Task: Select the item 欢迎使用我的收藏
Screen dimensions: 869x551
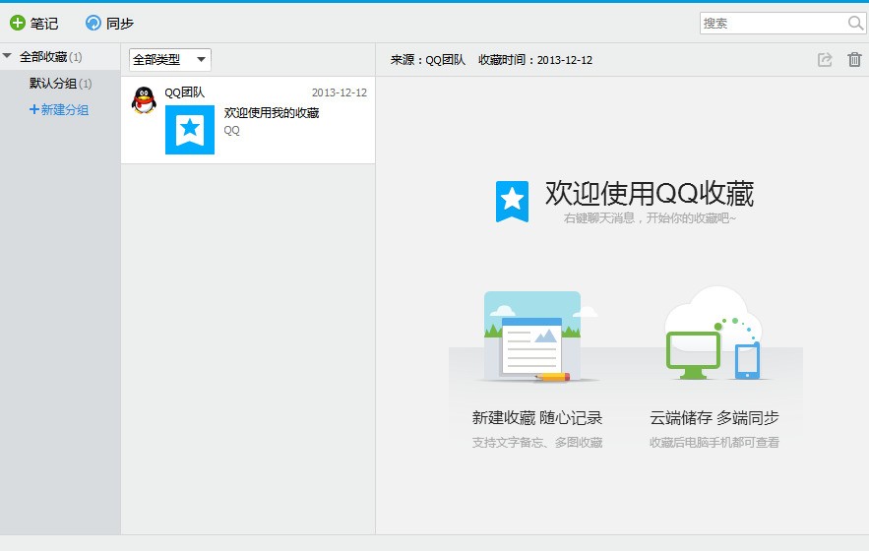Action: tap(272, 113)
